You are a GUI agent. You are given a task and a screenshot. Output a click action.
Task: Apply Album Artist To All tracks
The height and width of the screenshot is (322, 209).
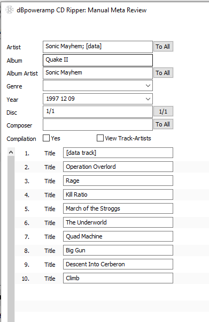[163, 73]
